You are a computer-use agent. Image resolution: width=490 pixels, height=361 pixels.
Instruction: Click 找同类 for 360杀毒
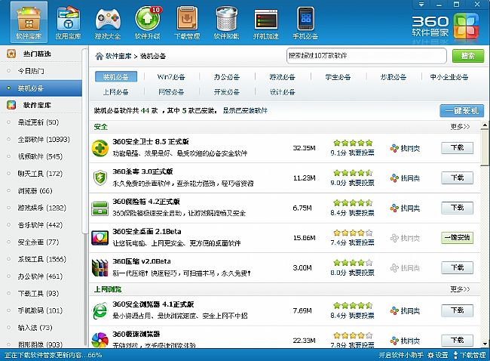click(x=405, y=178)
